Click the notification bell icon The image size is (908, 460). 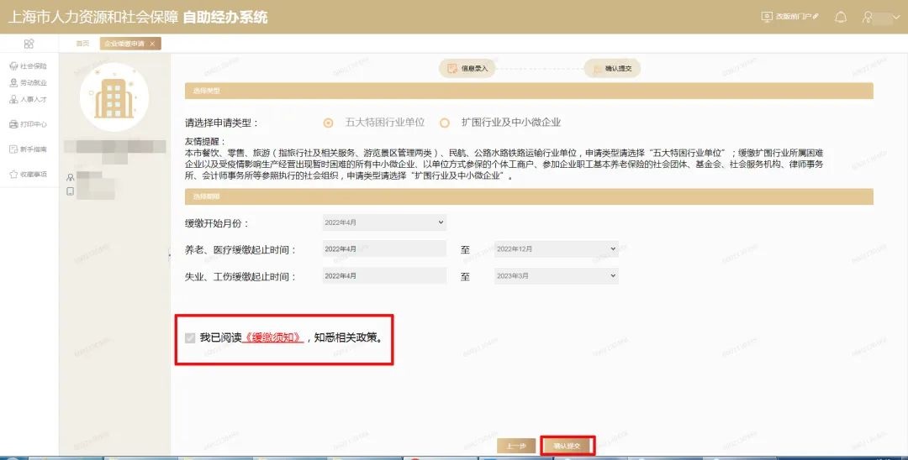[840, 17]
